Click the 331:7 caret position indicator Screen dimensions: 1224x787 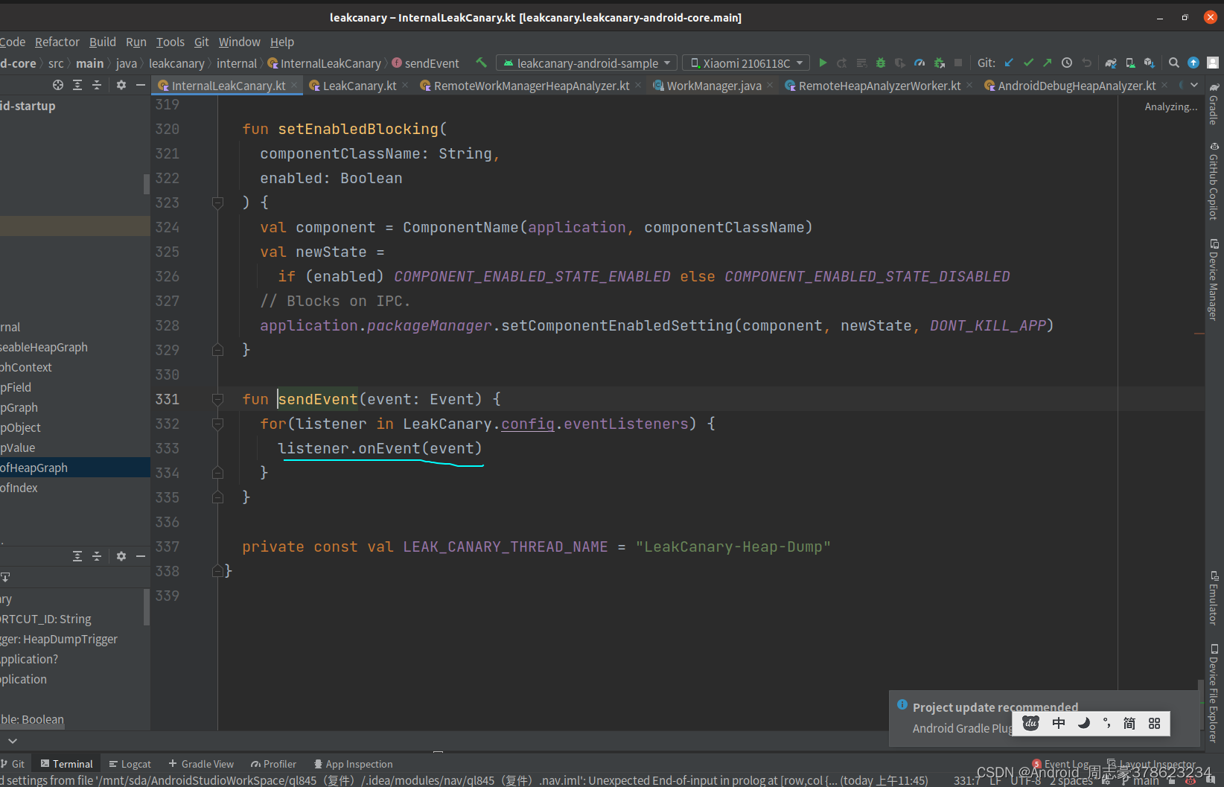[x=967, y=780]
